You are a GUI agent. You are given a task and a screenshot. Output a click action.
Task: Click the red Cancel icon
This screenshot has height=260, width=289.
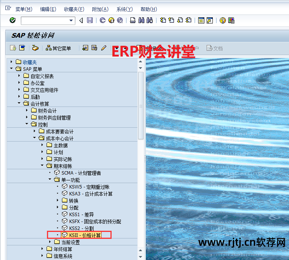pyautogui.click(x=120, y=20)
